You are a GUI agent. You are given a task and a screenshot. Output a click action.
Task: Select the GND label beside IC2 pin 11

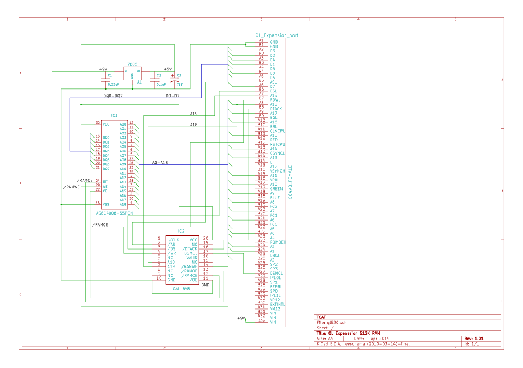(x=205, y=284)
